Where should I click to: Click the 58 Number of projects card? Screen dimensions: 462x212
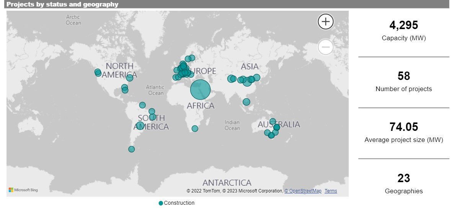(404, 82)
